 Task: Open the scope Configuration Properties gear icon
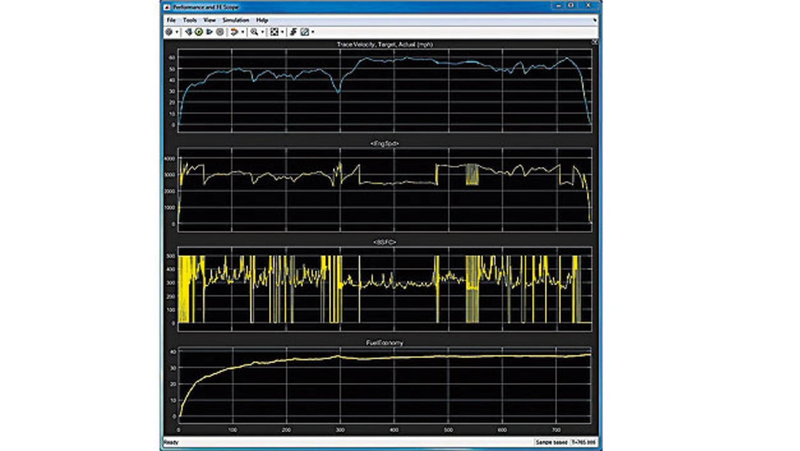pyautogui.click(x=169, y=32)
